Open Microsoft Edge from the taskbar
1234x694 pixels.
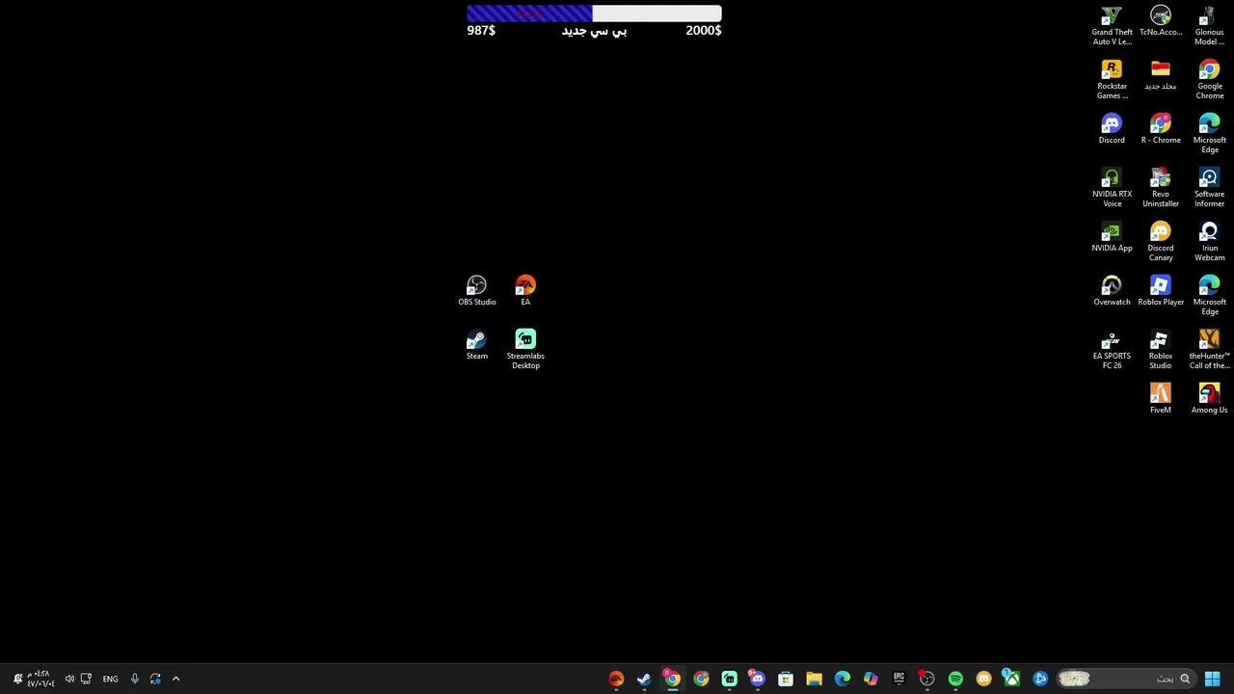click(842, 679)
